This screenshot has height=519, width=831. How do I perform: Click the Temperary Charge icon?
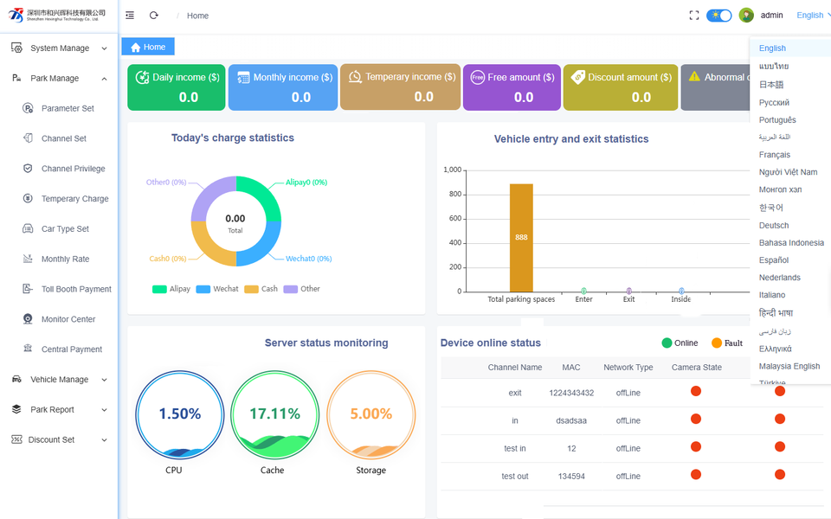tap(28, 198)
